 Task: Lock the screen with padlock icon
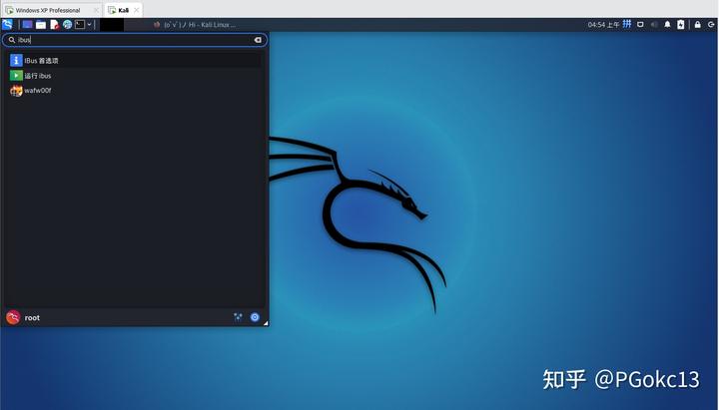coord(697,25)
